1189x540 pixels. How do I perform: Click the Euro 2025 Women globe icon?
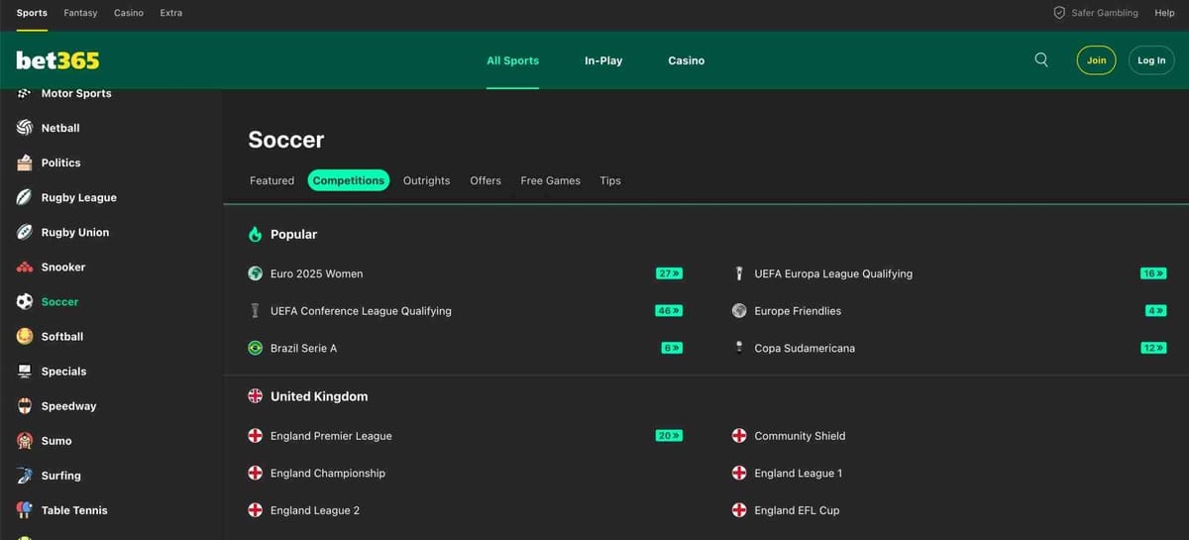click(255, 273)
